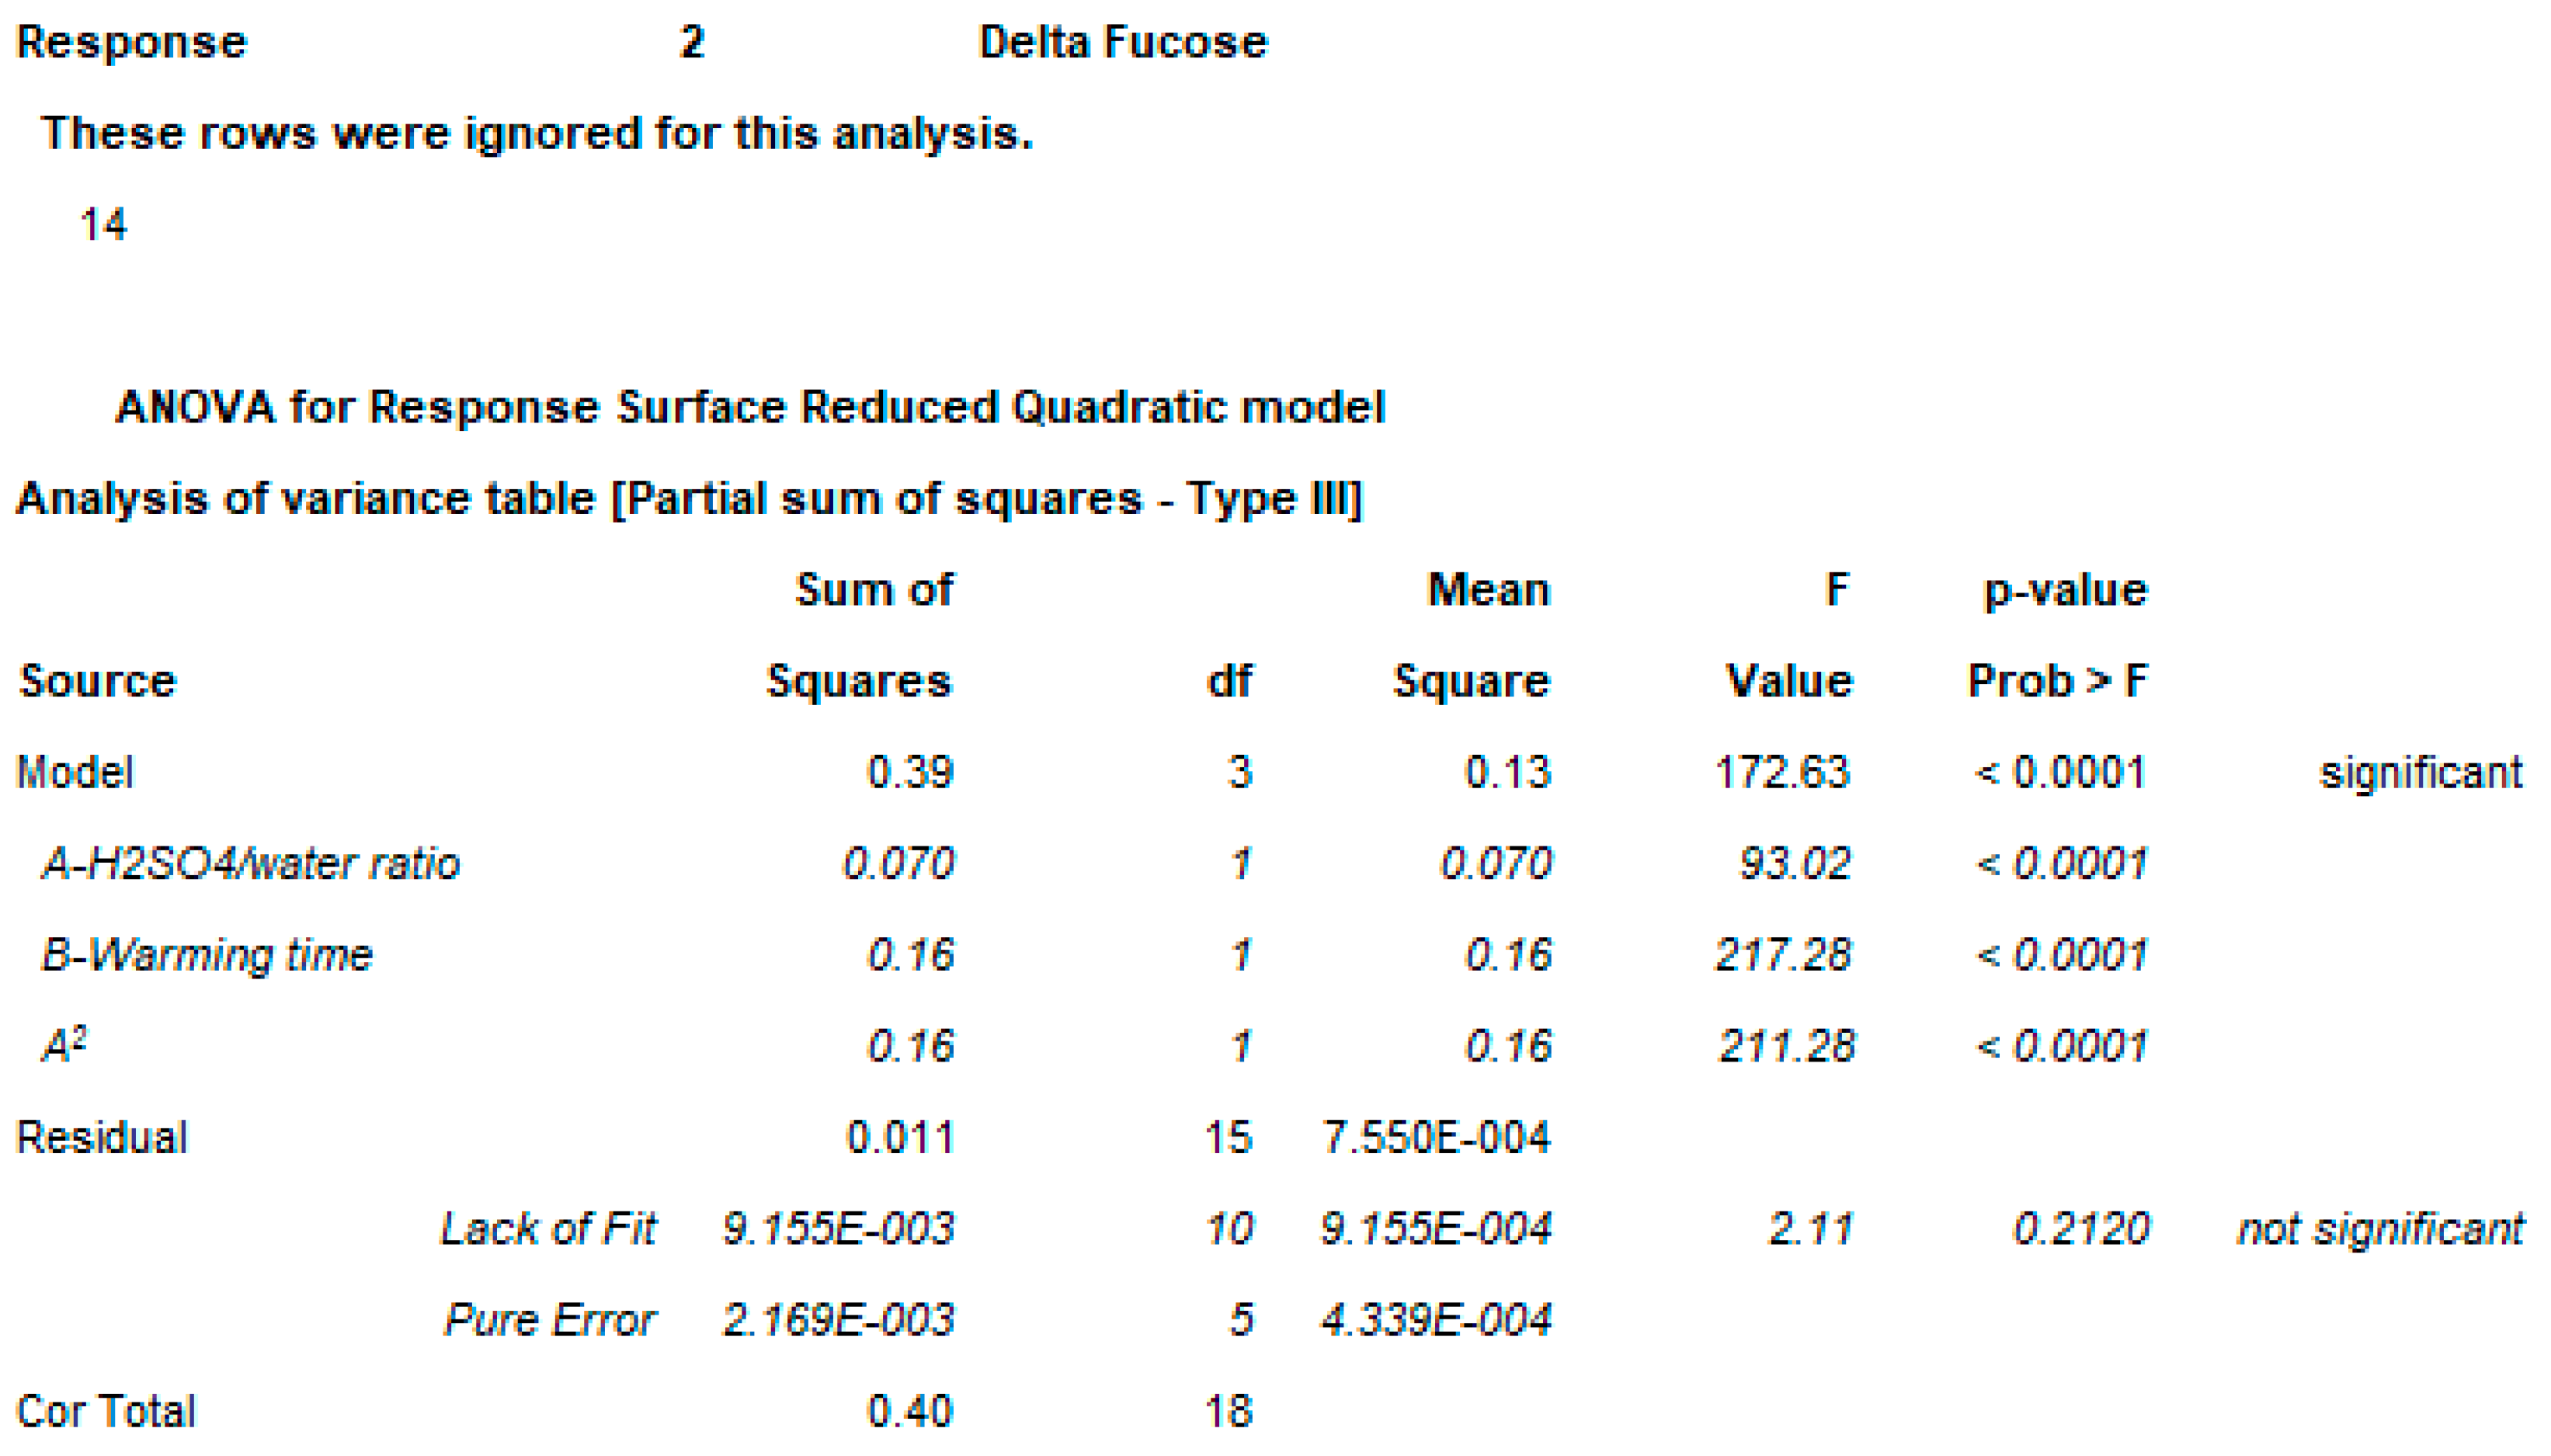Click the Residual row label

click(x=102, y=1137)
